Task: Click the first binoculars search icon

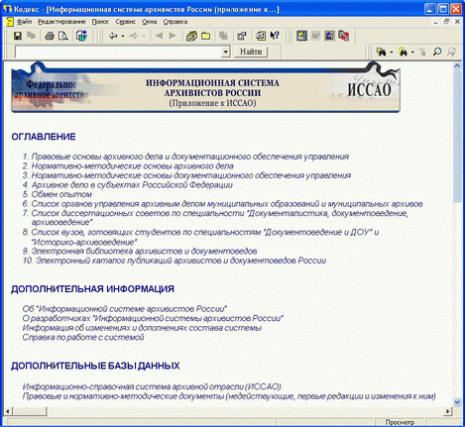Action: [382, 52]
